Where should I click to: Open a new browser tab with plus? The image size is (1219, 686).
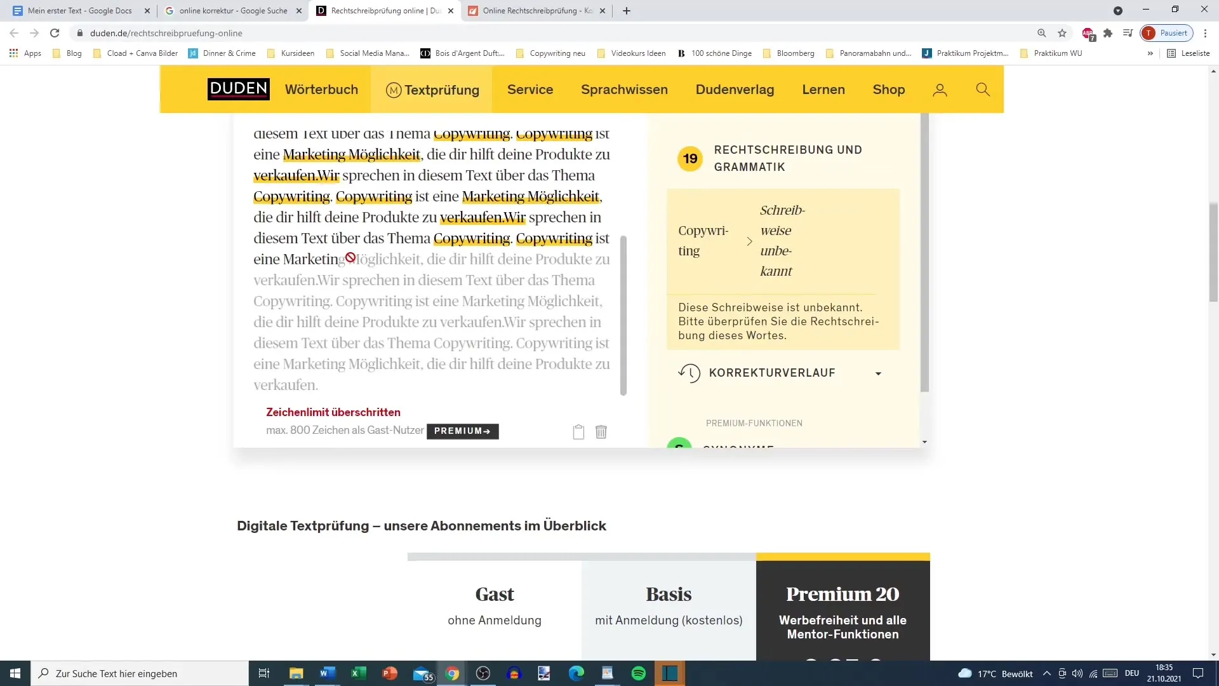coord(627,11)
